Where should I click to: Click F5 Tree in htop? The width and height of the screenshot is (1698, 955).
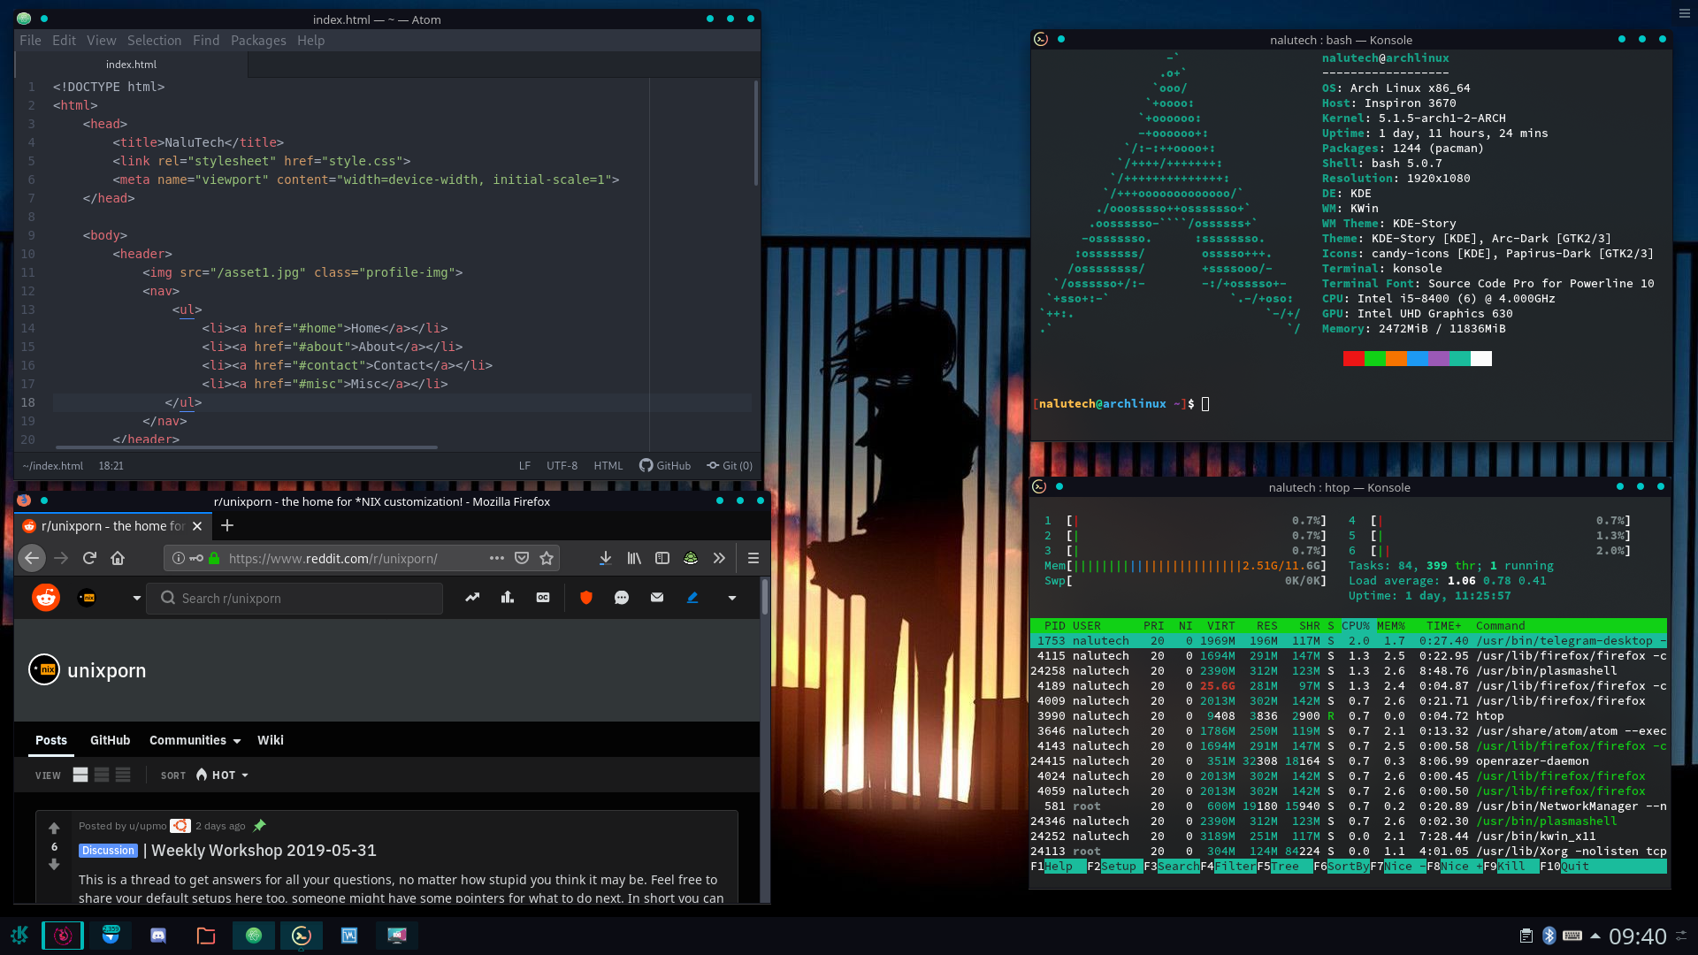tap(1285, 867)
